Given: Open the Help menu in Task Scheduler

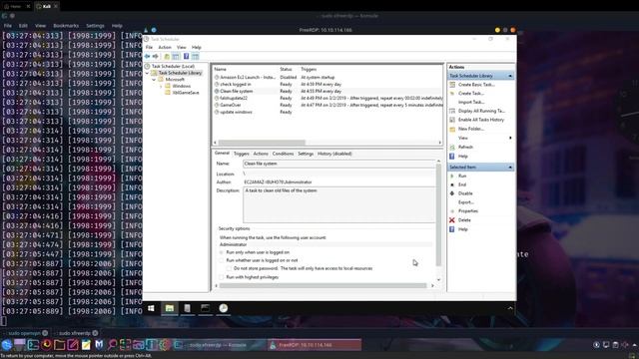Looking at the screenshot, I should coord(197,47).
